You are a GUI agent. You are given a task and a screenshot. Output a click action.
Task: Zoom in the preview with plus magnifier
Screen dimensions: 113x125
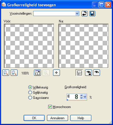[x=14, y=73]
